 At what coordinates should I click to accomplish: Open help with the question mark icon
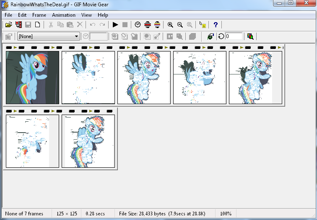[216, 25]
